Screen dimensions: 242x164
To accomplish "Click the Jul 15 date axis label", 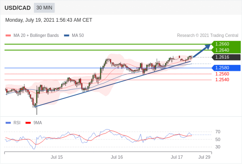I will point(57,157).
